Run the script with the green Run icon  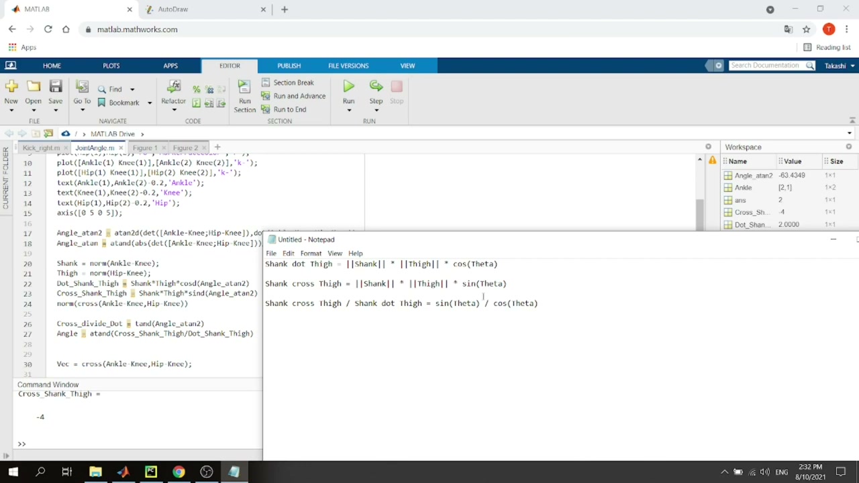(x=348, y=87)
